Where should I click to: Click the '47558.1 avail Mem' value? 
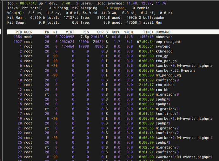pyautogui.click(x=144, y=22)
